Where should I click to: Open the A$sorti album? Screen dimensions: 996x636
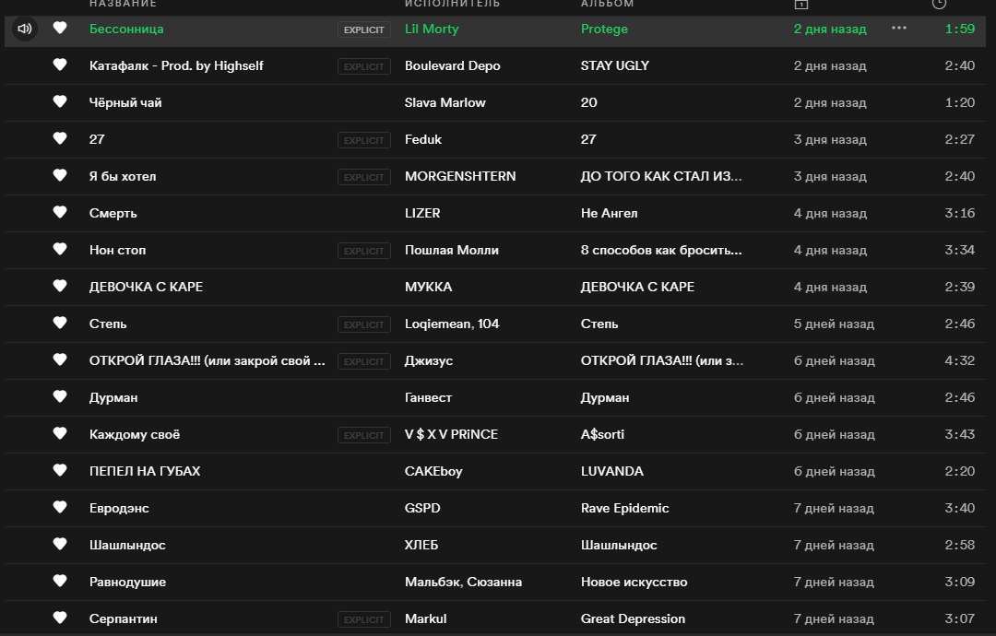pyautogui.click(x=602, y=434)
